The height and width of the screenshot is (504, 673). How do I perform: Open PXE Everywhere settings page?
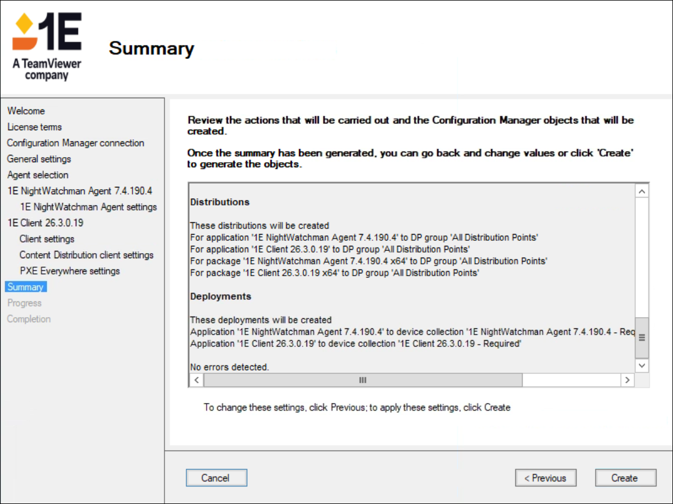(x=70, y=271)
